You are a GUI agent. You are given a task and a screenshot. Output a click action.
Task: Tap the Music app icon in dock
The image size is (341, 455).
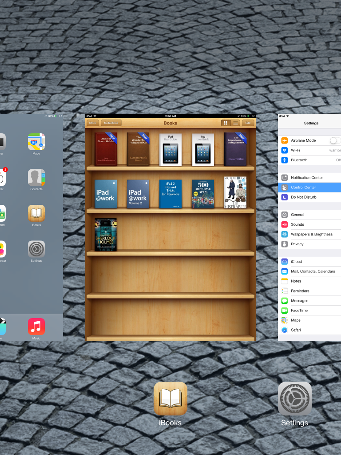[36, 326]
